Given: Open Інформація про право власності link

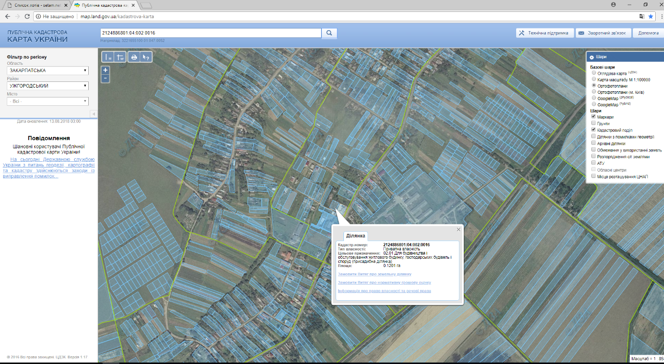Looking at the screenshot, I should click(384, 291).
